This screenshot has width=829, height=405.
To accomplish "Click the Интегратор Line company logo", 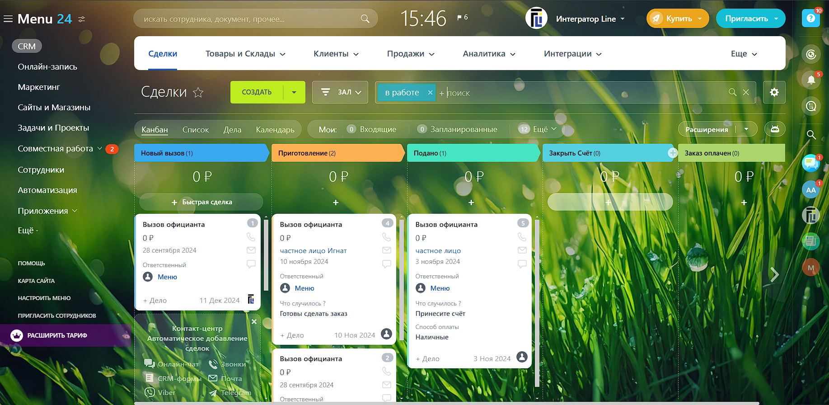I will [536, 19].
